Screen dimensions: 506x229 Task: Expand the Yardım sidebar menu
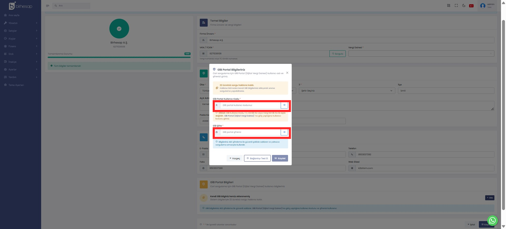(x=21, y=77)
